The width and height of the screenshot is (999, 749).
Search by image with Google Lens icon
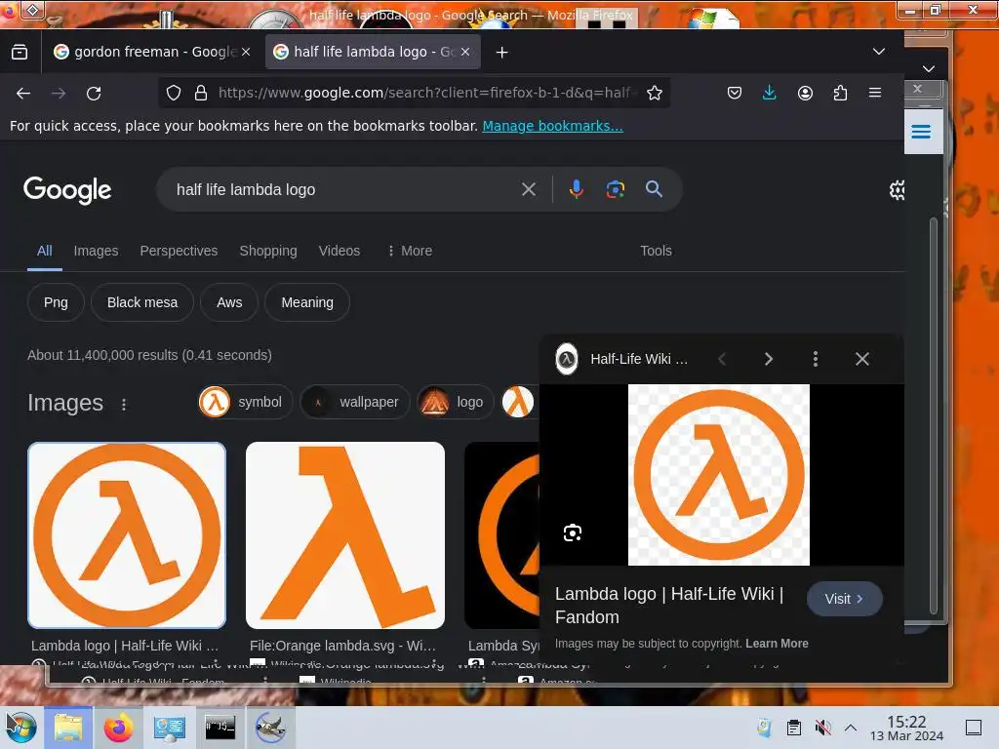point(616,189)
